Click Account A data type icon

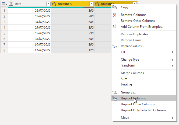click(54, 4)
